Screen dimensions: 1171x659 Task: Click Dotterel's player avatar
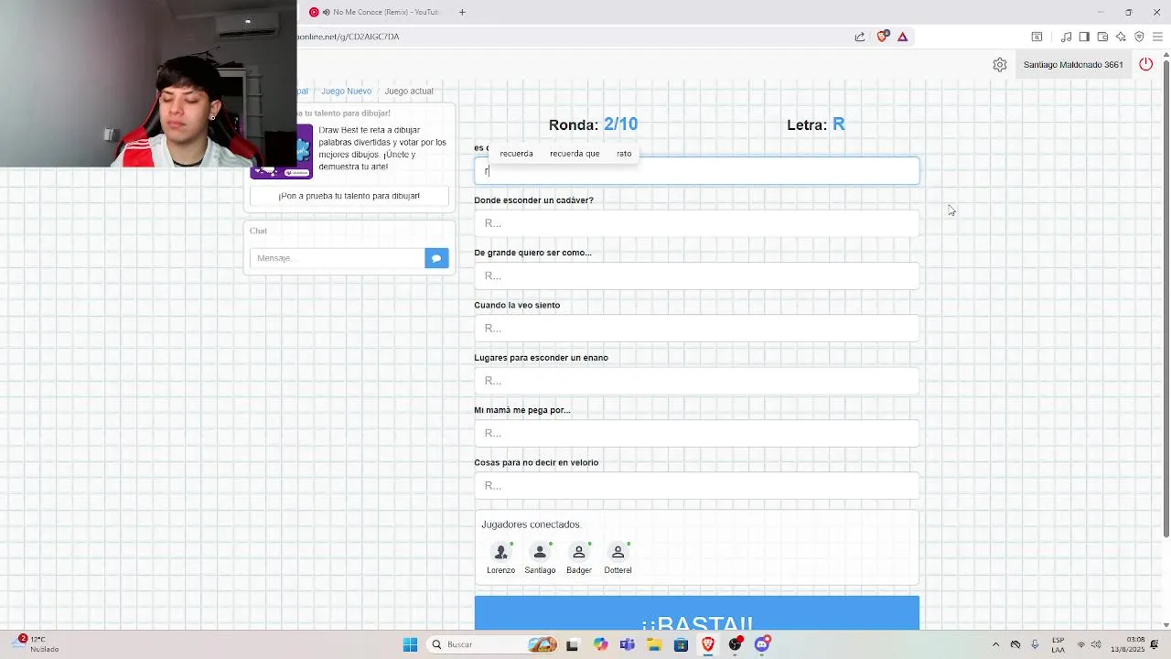(x=618, y=552)
